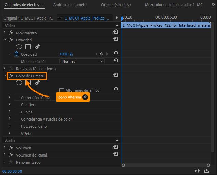217x175 pixels.
Task: Expand the Opacidad percentage parameter
Action: [9, 53]
